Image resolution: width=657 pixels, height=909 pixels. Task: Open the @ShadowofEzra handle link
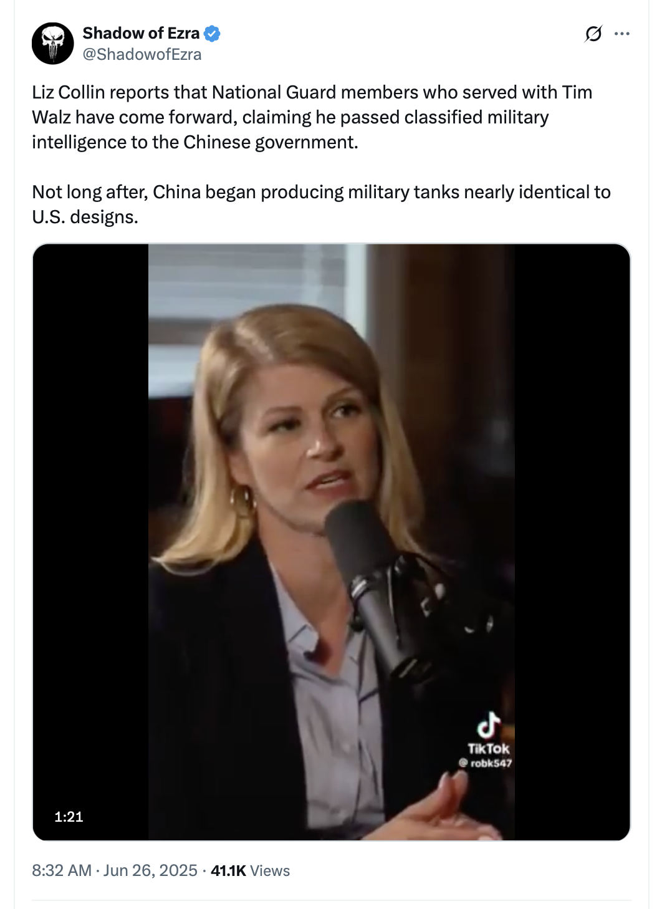[142, 54]
